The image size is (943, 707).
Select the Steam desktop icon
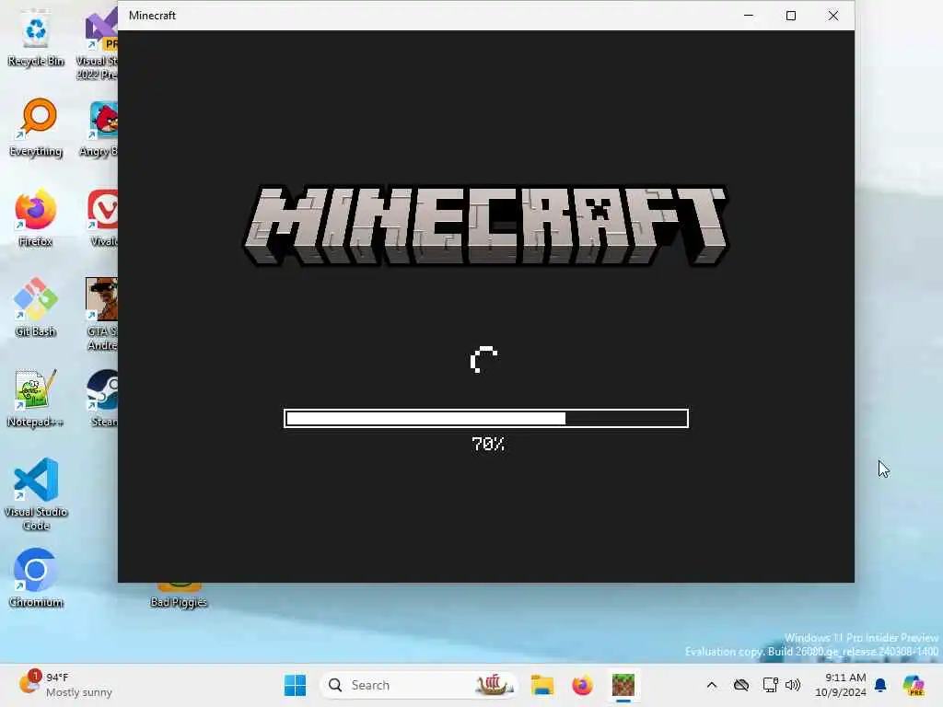point(103,398)
